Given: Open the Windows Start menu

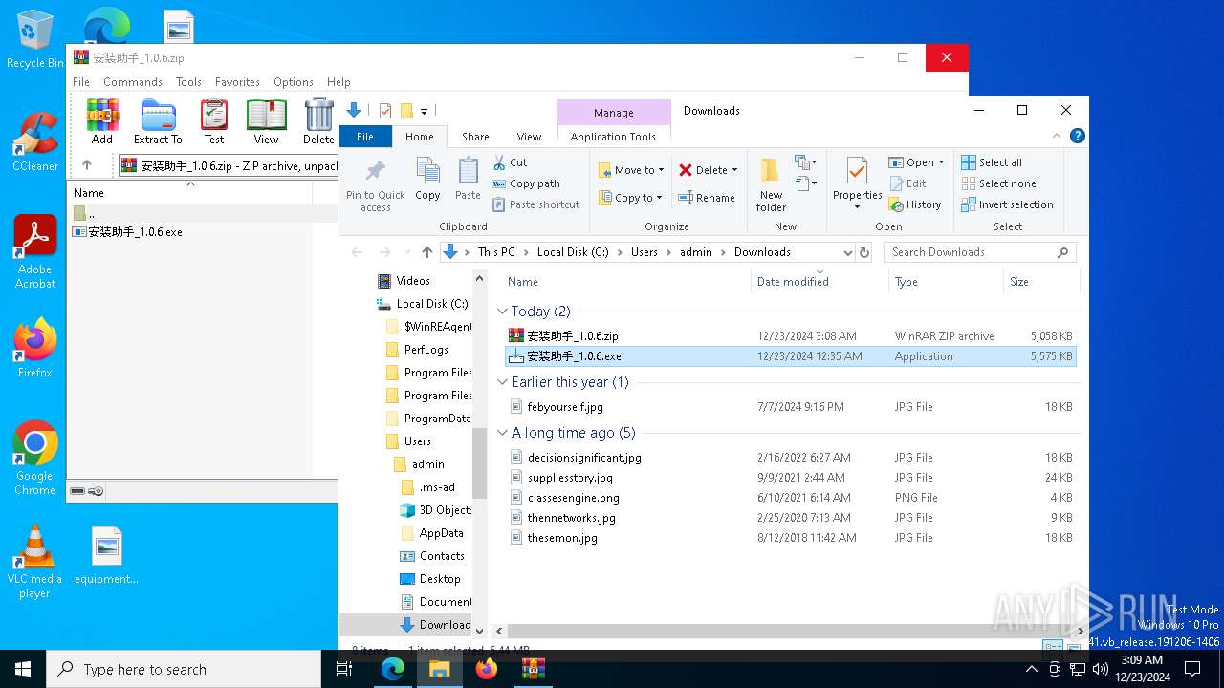Looking at the screenshot, I should (23, 669).
